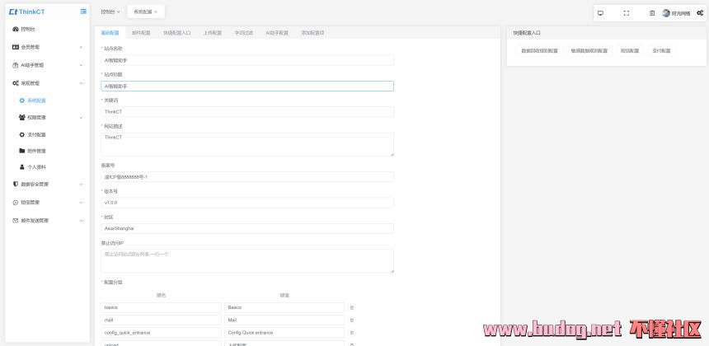Viewport: 709px width, 346px height.
Task: Expand the 短信管理 chevron arrow
Action: (x=82, y=203)
